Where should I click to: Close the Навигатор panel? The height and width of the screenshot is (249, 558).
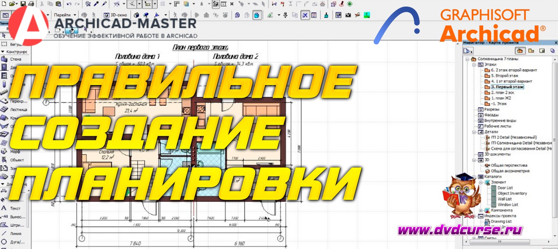(x=555, y=43)
